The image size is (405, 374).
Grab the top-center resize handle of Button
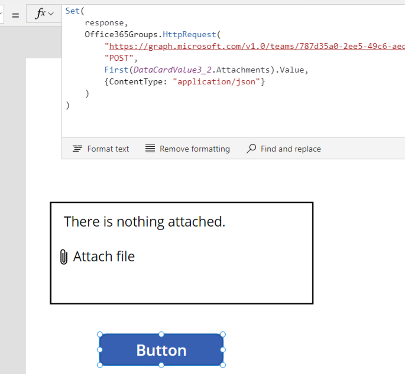coord(161,334)
